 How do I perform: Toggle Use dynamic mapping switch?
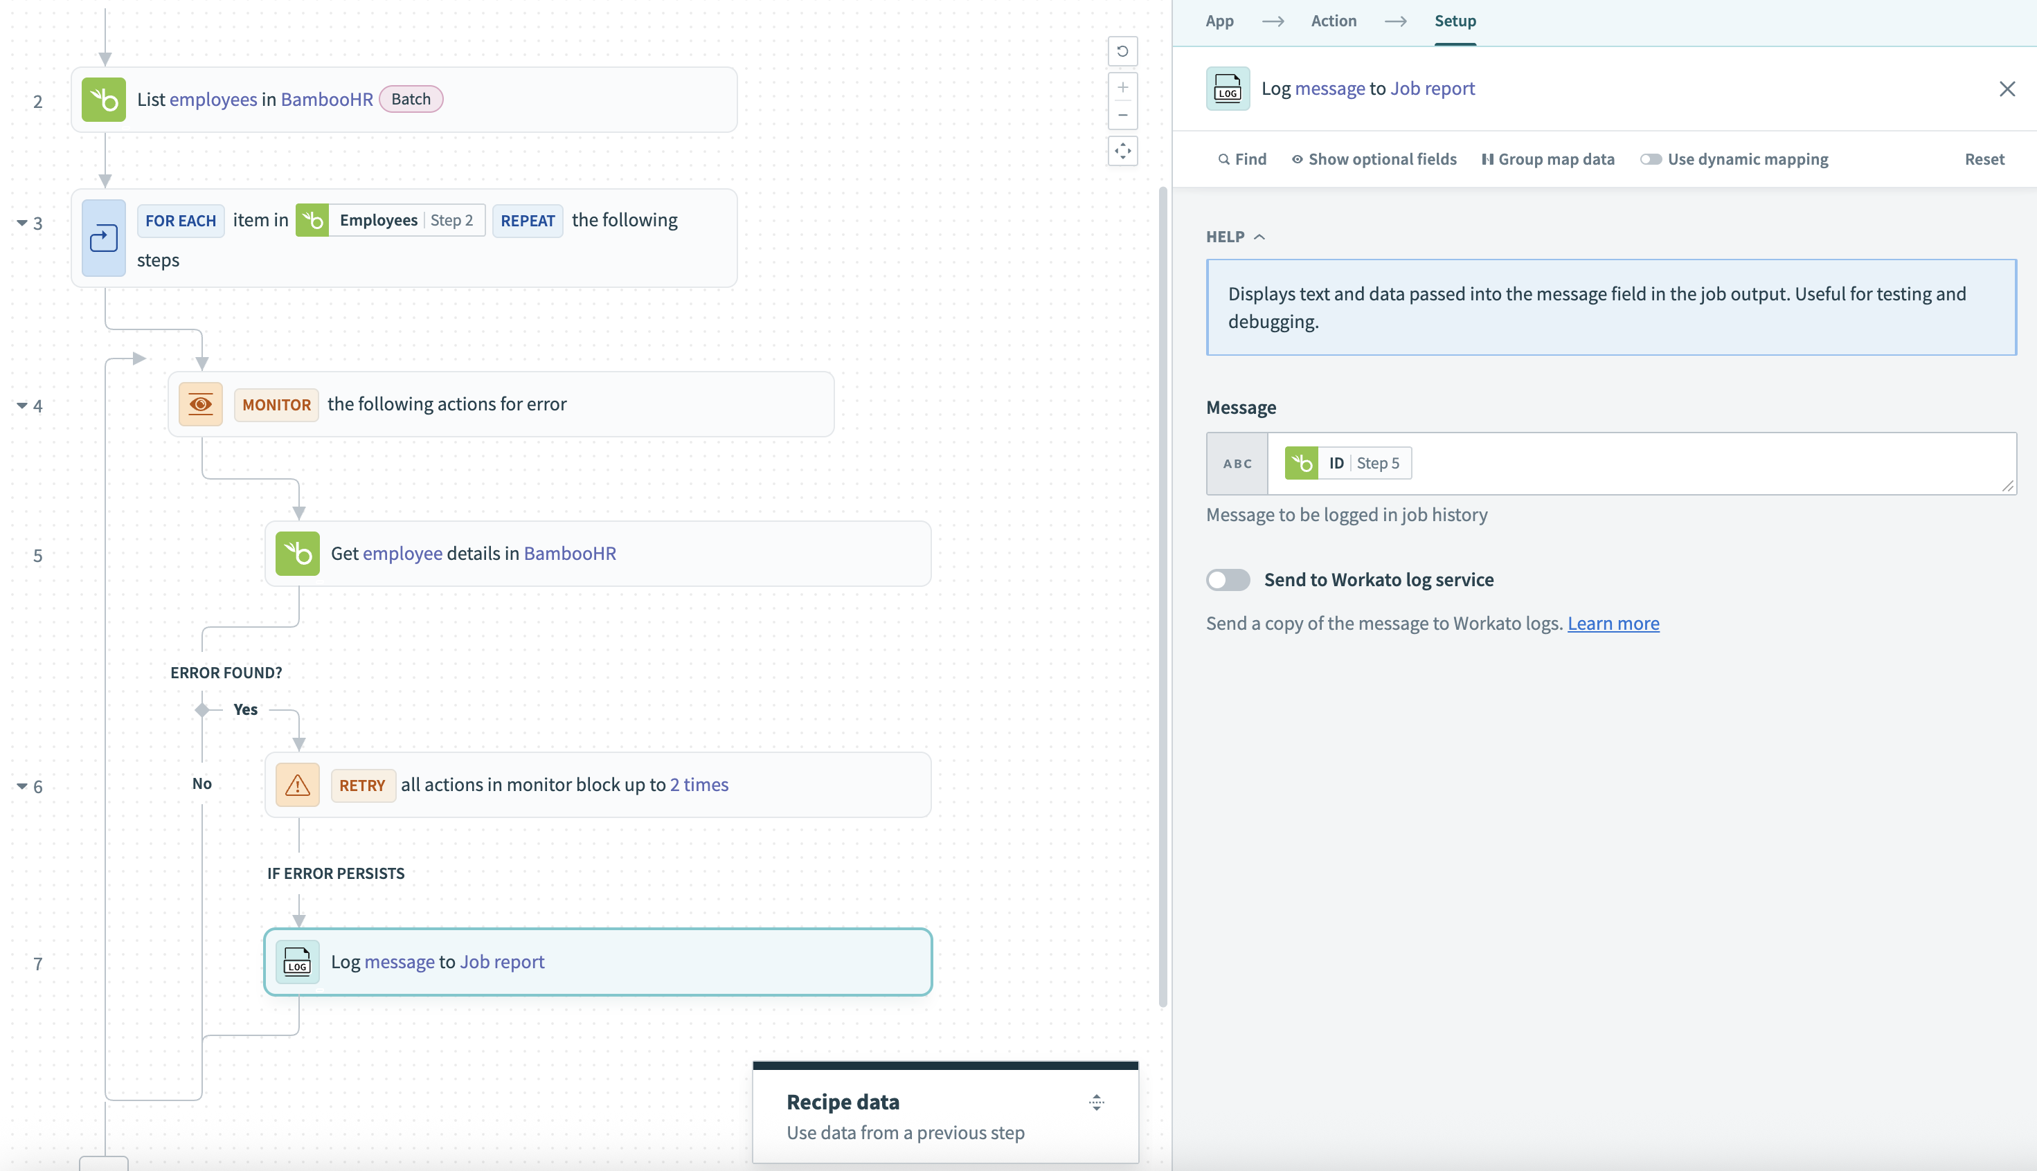[1651, 159]
